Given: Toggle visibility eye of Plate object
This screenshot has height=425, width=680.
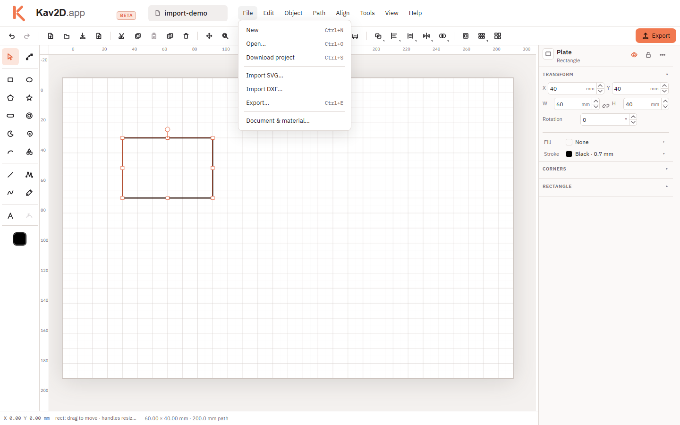Looking at the screenshot, I should [x=634, y=55].
